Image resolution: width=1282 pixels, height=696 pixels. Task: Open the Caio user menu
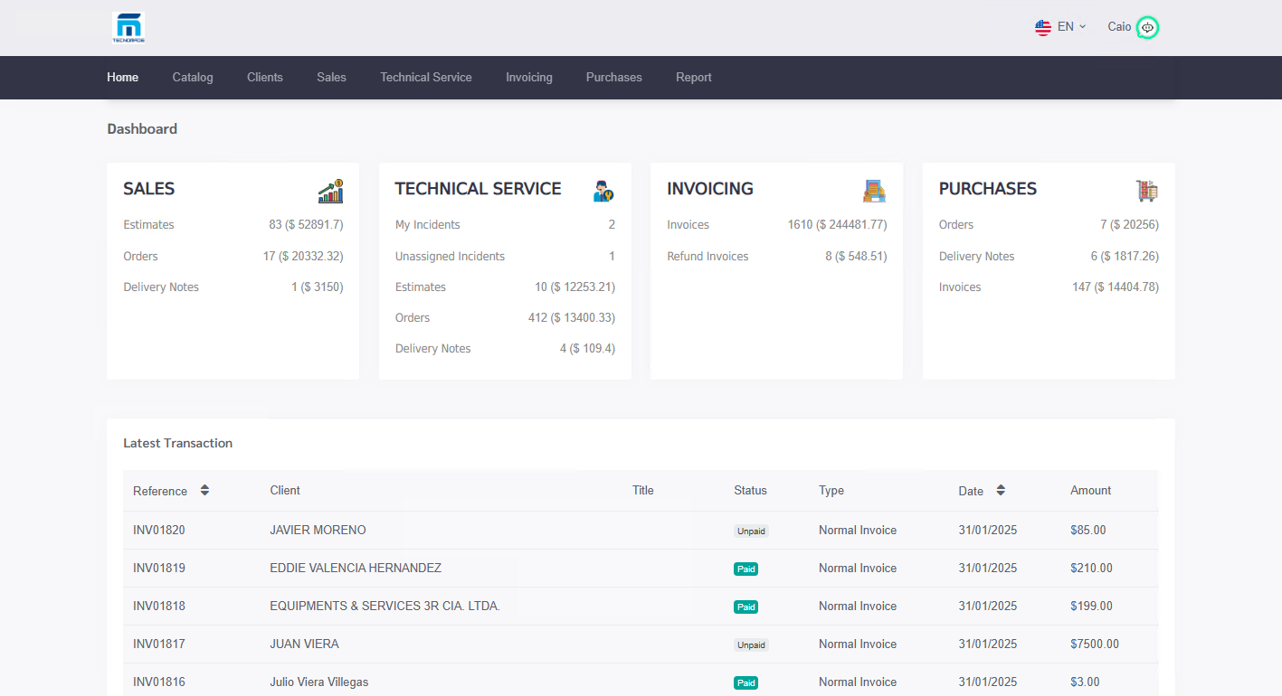point(1119,27)
